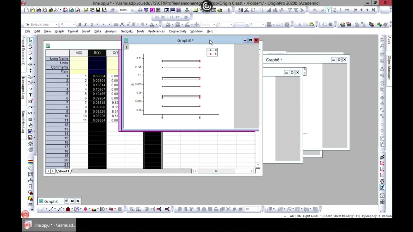This screenshot has width=413, height=232.
Task: Select the Text tool (T)
Action: point(30,95)
